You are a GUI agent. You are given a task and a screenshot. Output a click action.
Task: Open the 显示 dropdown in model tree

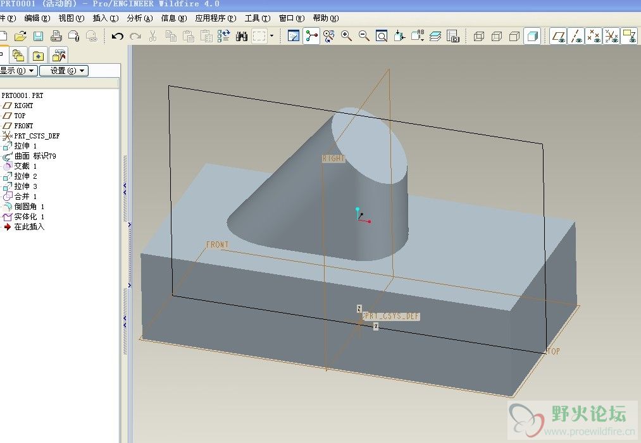18,71
